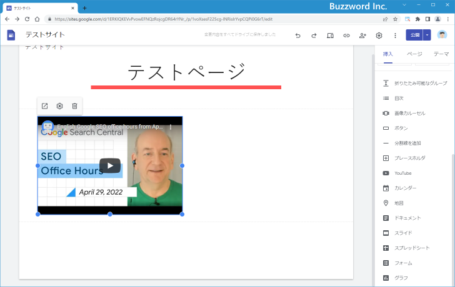Image resolution: width=455 pixels, height=287 pixels.
Task: Copy the published site link
Action: [346, 36]
